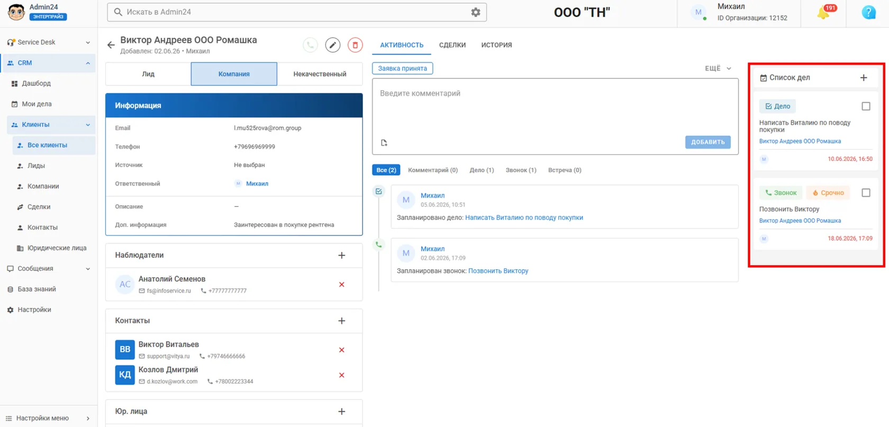889x427 pixels.
Task: Select the Лид status
Action: coord(148,74)
